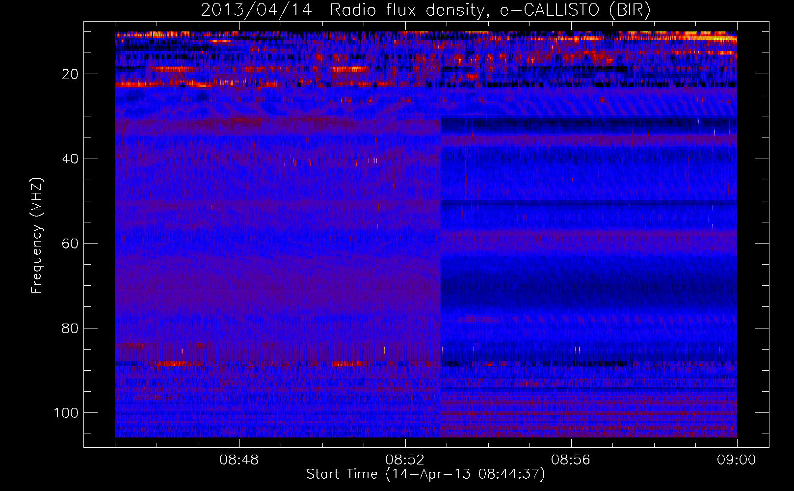Click the 'Frequency (MHZ)' y-axis label
The image size is (794, 491).
click(37, 235)
